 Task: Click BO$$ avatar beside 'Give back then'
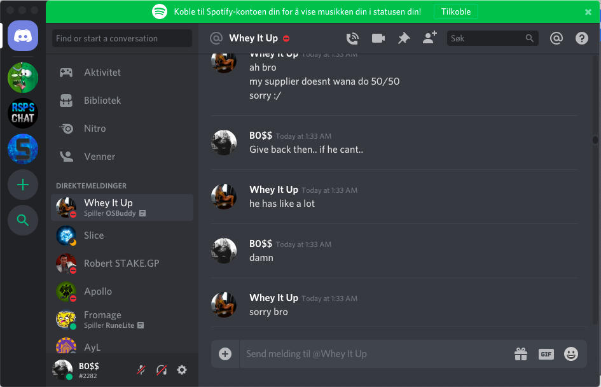(224, 143)
